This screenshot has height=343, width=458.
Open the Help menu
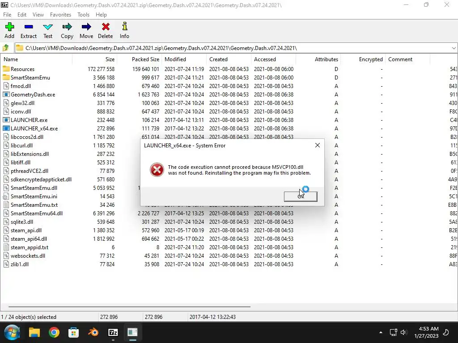[x=101, y=15]
